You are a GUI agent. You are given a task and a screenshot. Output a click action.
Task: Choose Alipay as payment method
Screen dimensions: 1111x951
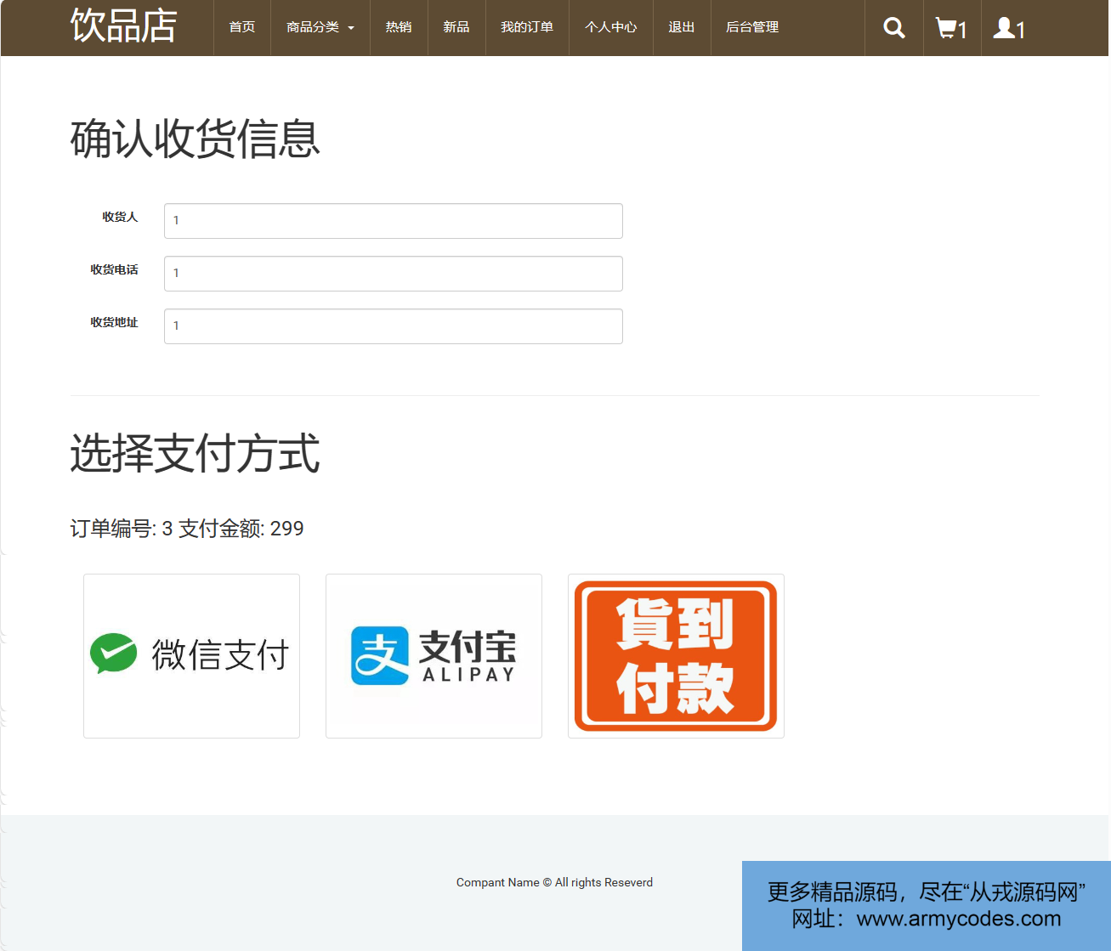434,655
